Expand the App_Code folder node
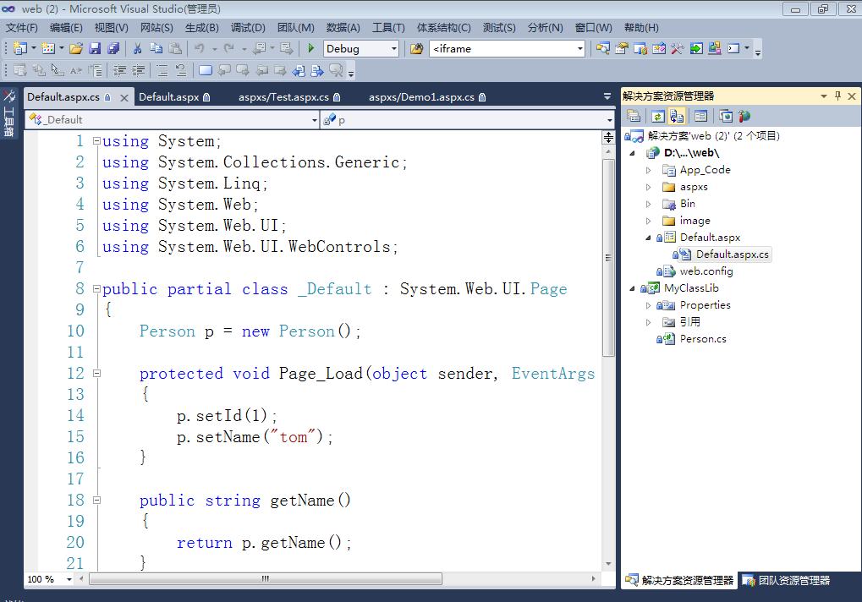 649,170
